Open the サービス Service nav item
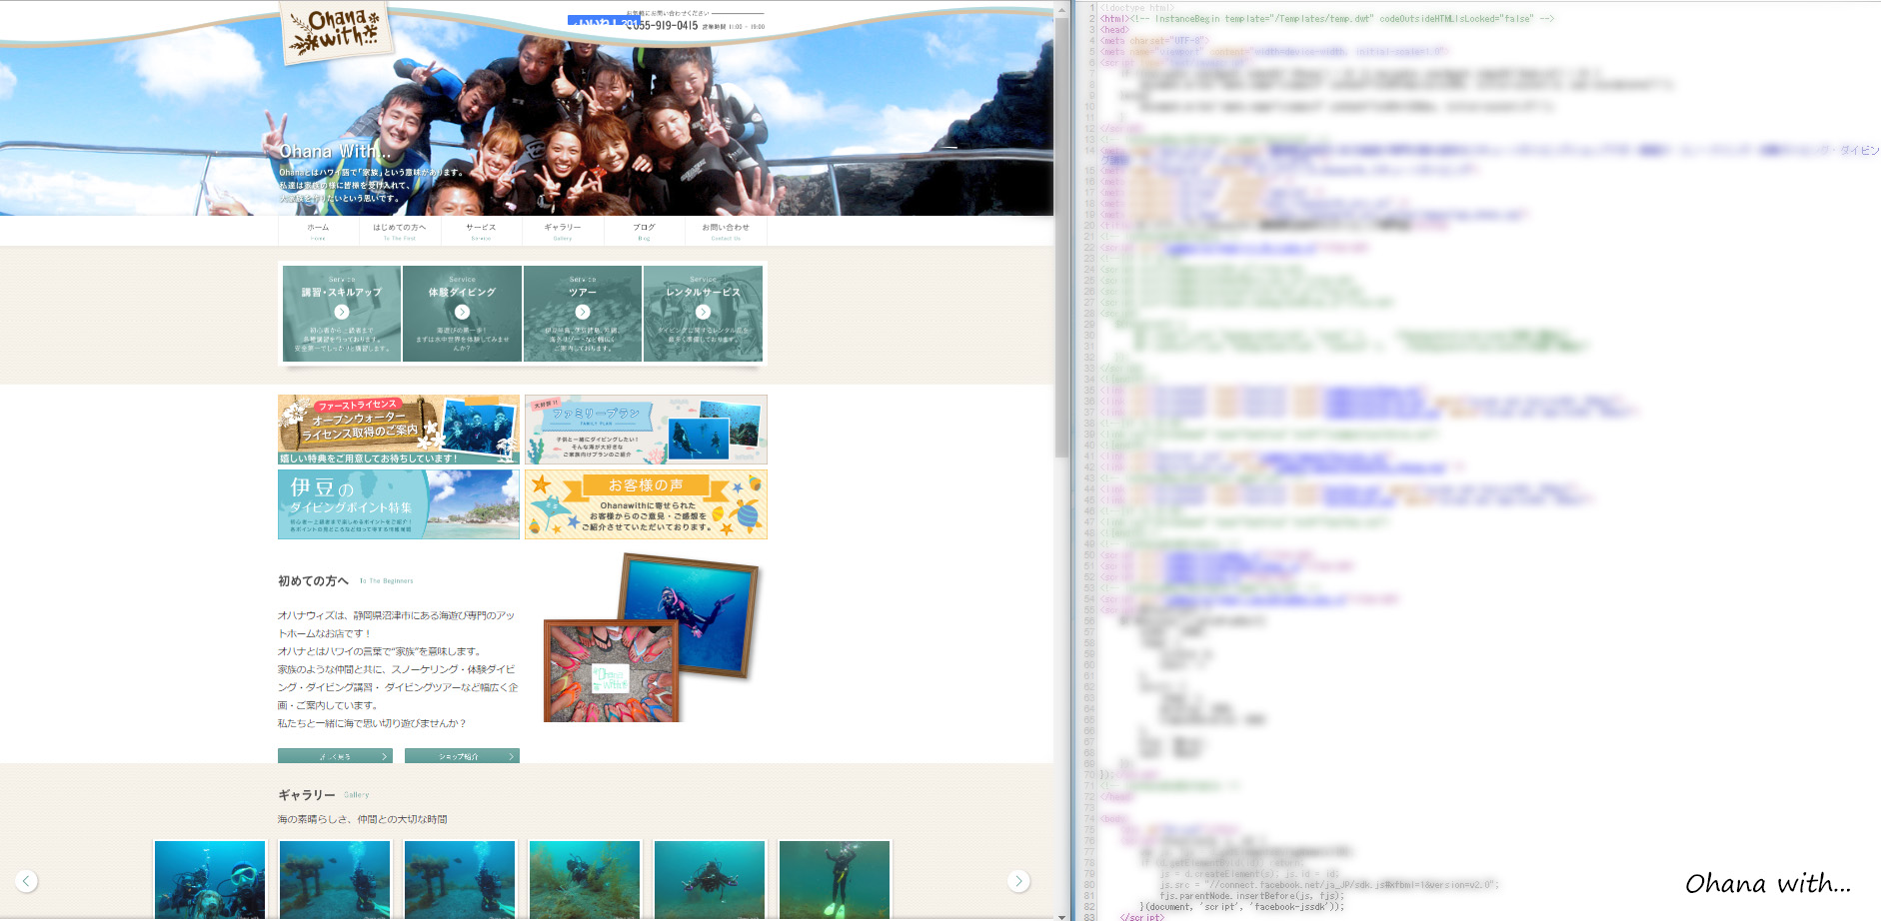1881x921 pixels. tap(481, 231)
